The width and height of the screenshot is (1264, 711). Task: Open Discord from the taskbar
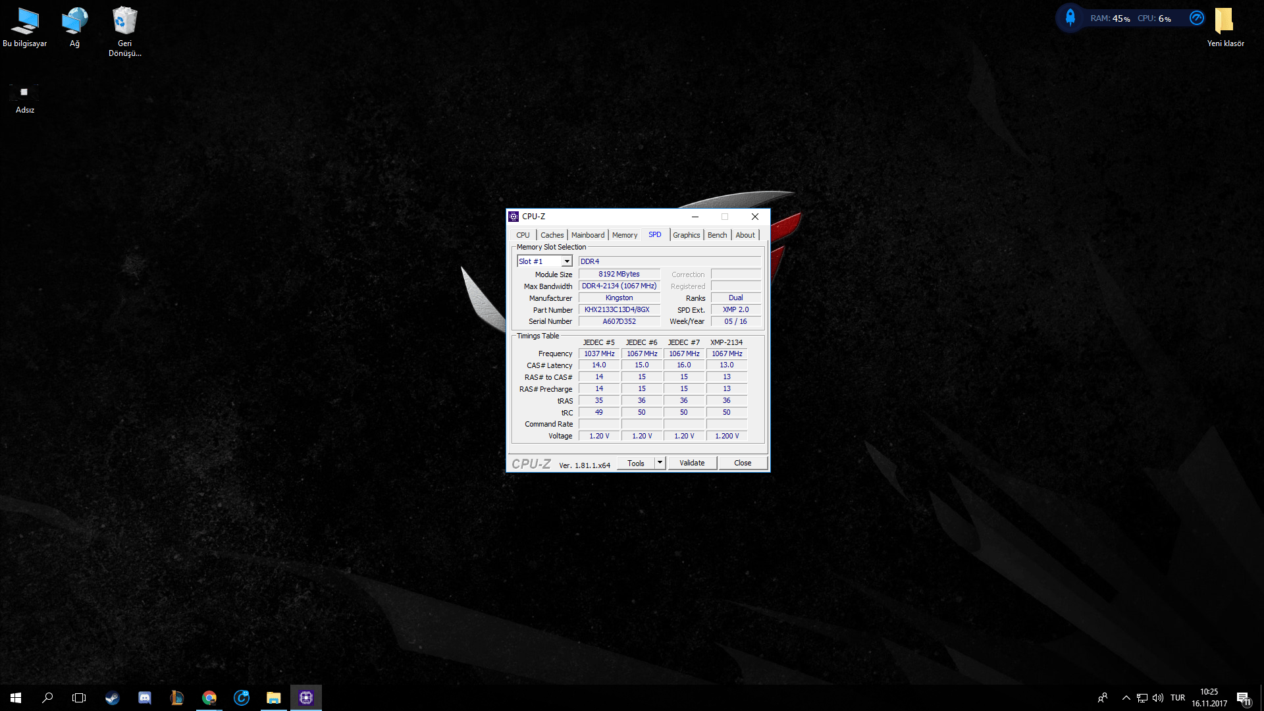[145, 698]
